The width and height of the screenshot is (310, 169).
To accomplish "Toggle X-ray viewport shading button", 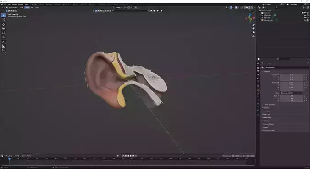I will pyautogui.click(x=241, y=7).
